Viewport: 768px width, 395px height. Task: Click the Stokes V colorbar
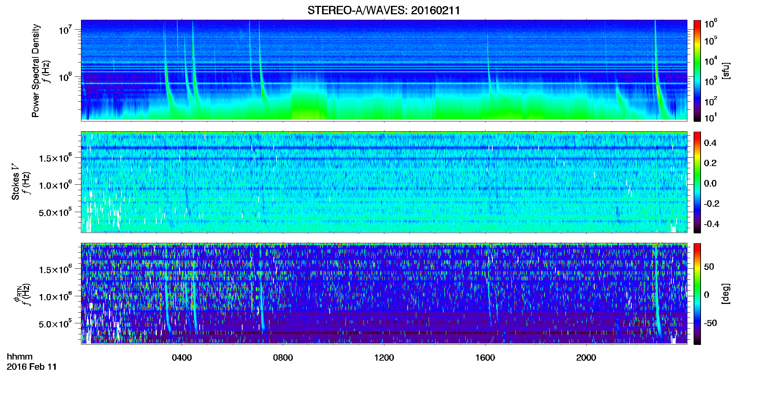[x=697, y=182]
